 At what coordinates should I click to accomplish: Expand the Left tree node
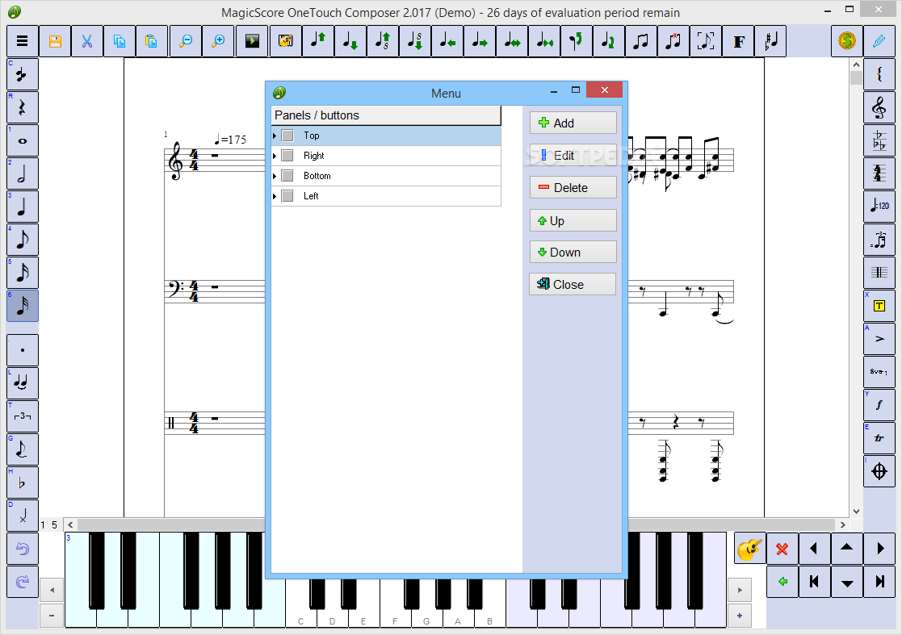(275, 196)
